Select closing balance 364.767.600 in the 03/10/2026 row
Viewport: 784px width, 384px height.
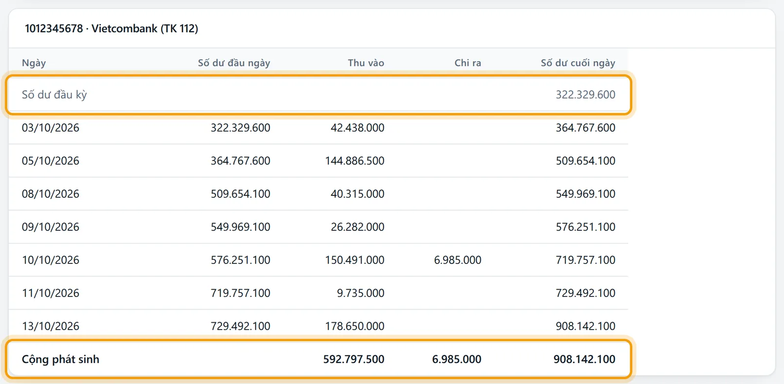[x=586, y=128]
